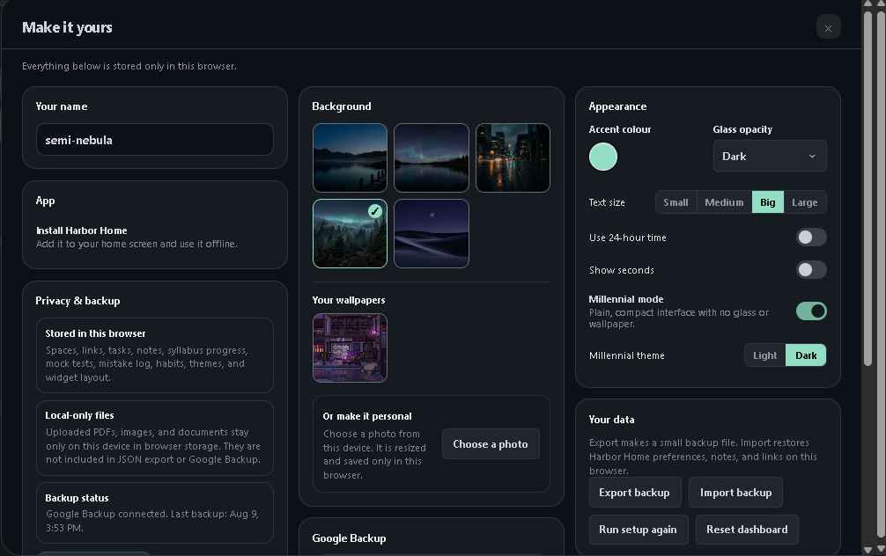Select the rainy city street wallpaper

click(513, 158)
